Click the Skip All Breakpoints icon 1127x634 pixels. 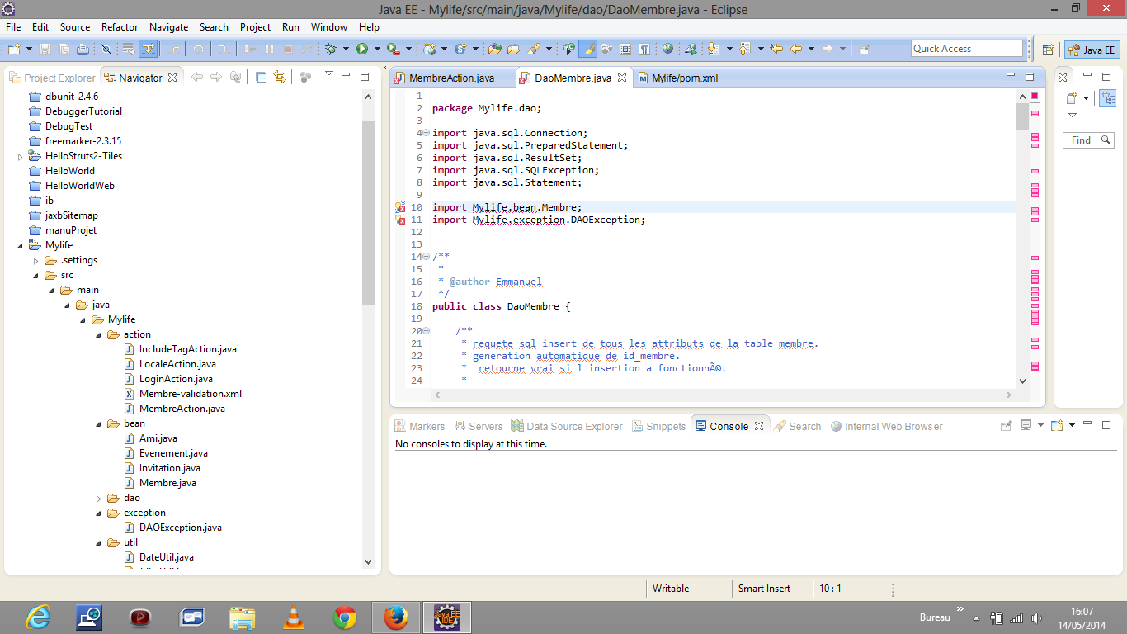click(106, 50)
